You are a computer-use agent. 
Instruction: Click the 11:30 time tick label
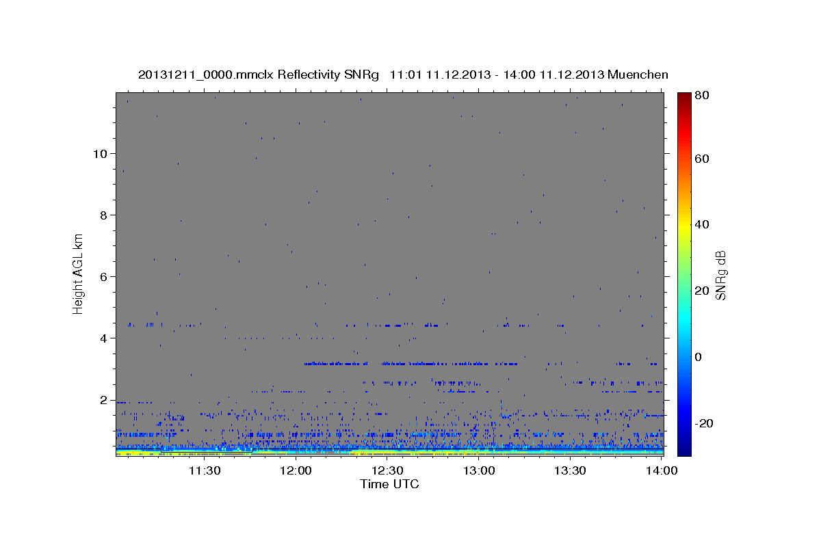pyautogui.click(x=205, y=470)
